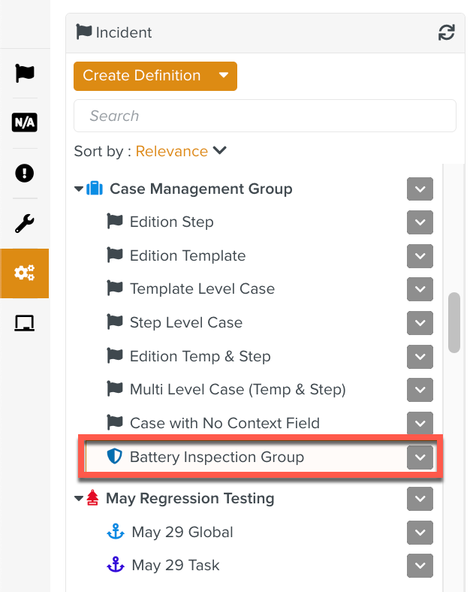The image size is (470, 592).
Task: Click the gears configuration sidebar icon
Action: pos(25,273)
